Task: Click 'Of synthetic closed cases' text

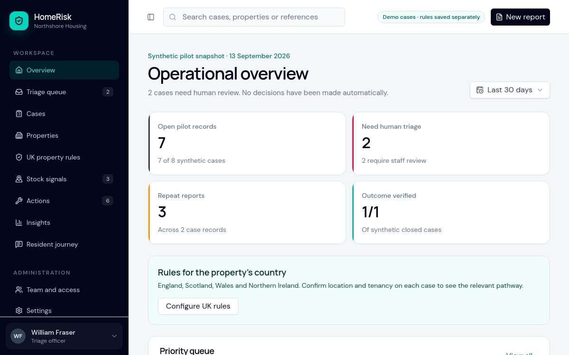Action: point(402,230)
